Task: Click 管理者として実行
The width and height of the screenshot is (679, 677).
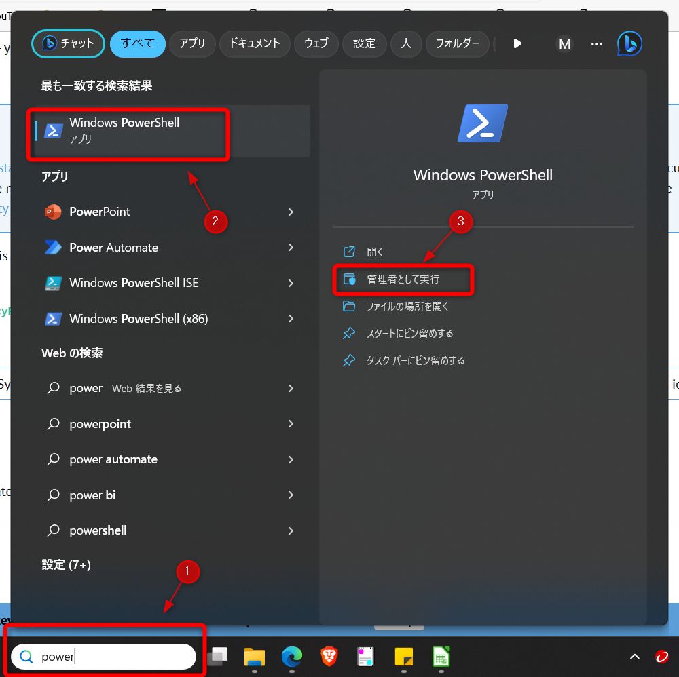Action: 403,279
